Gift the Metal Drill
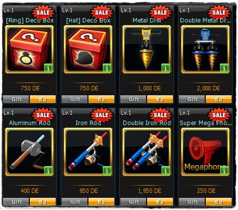Screen dimensions: 238x210 [133, 99]
